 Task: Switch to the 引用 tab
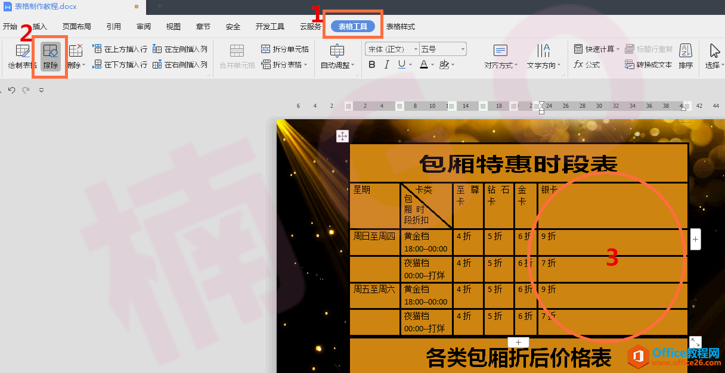(x=113, y=26)
